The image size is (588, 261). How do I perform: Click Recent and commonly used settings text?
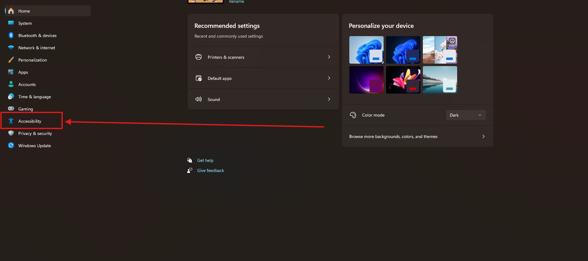click(229, 36)
